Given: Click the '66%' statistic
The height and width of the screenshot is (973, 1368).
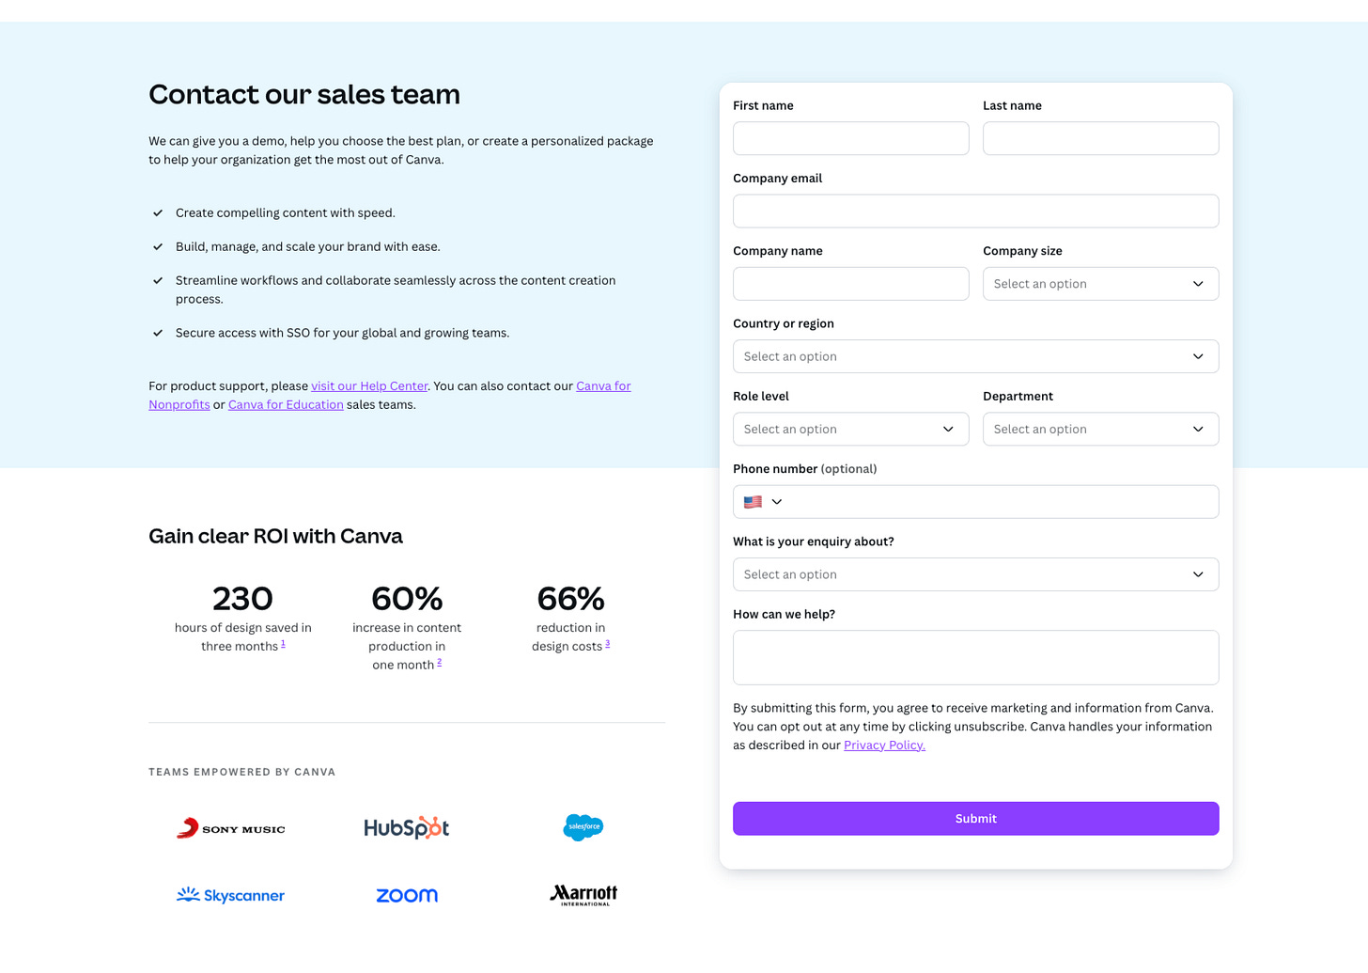Looking at the screenshot, I should tap(570, 599).
